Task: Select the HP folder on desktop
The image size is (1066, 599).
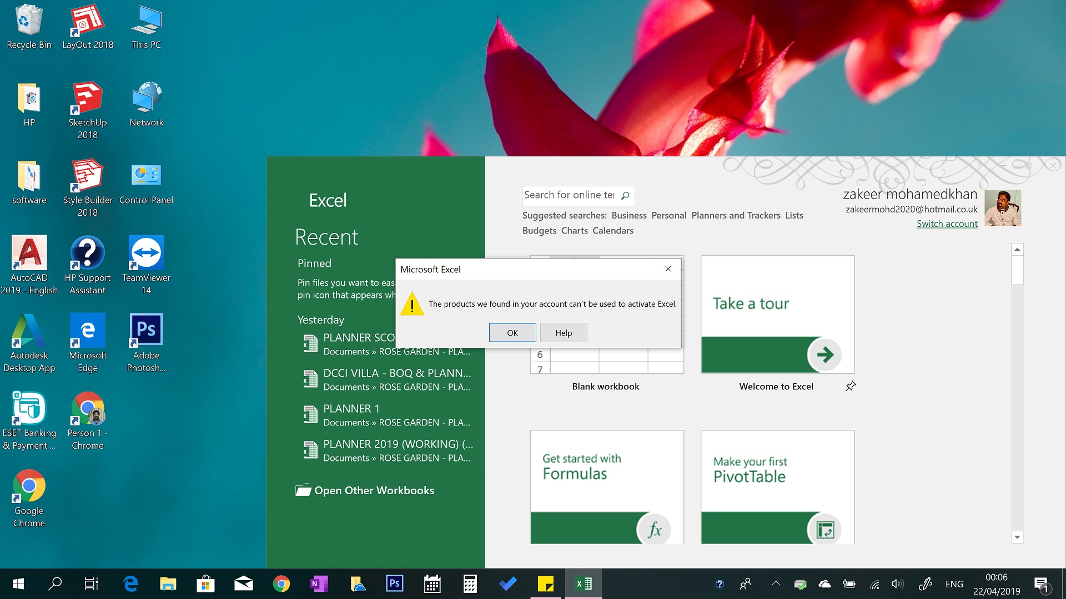Action: pyautogui.click(x=29, y=104)
